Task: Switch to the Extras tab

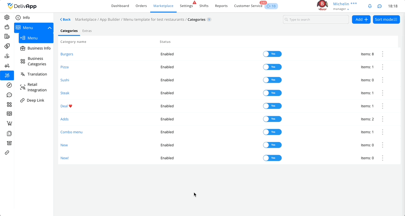Action: point(87,31)
